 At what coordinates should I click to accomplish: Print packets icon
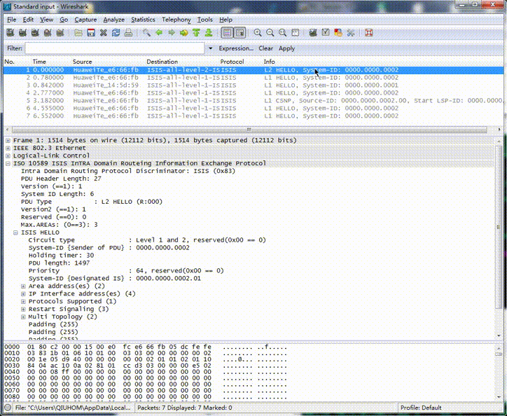(128, 33)
